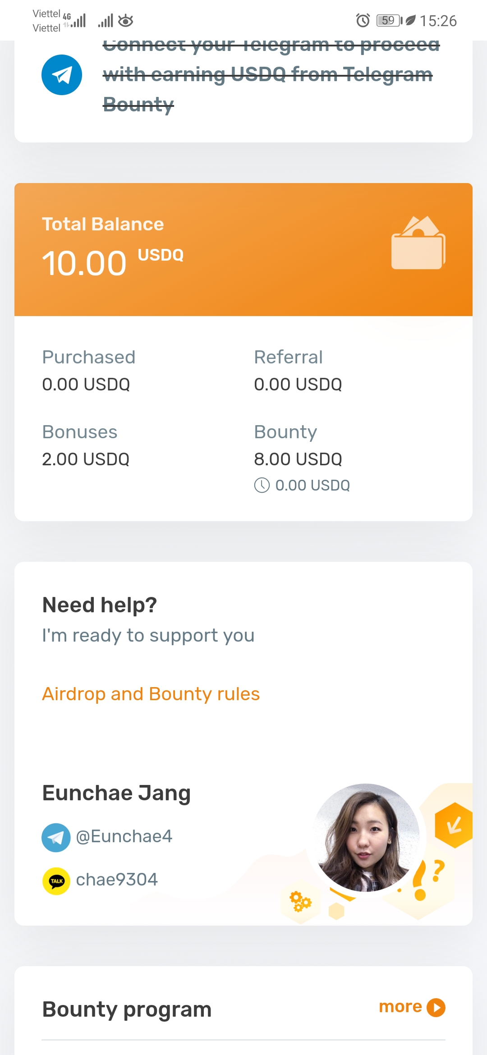
Task: Tap the crossed-out Connect your Telegram text
Action: click(271, 75)
